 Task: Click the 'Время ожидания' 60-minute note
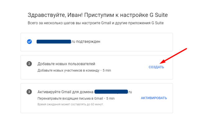click(71, 104)
